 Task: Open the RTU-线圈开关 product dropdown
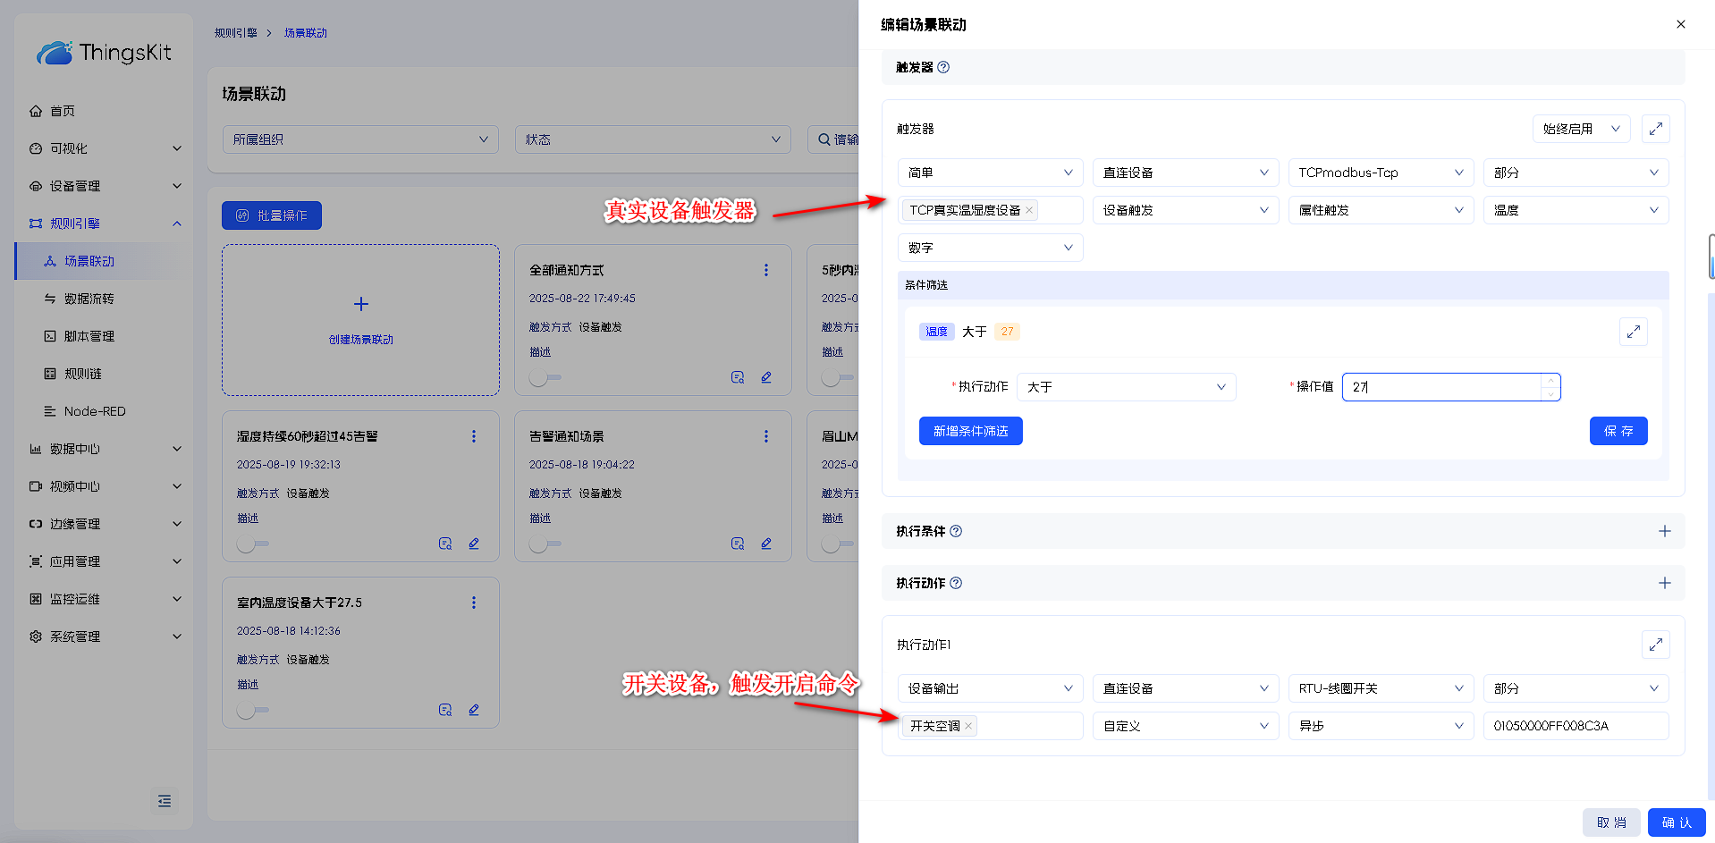(1380, 688)
